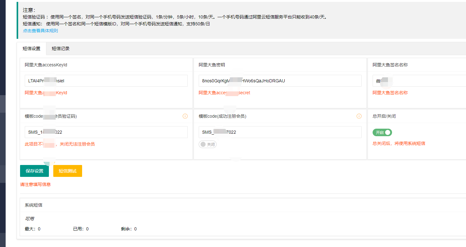The image size is (466, 247).
Task: Click the 总开启/关闭 label
Action: [x=384, y=116]
